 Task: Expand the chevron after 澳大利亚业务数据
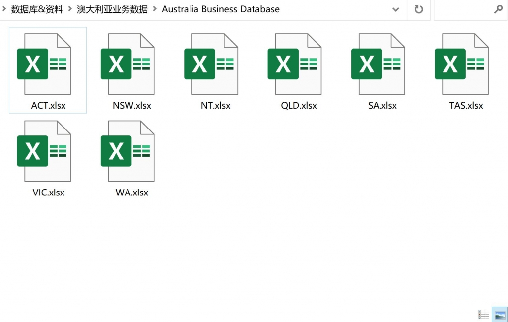coord(155,9)
